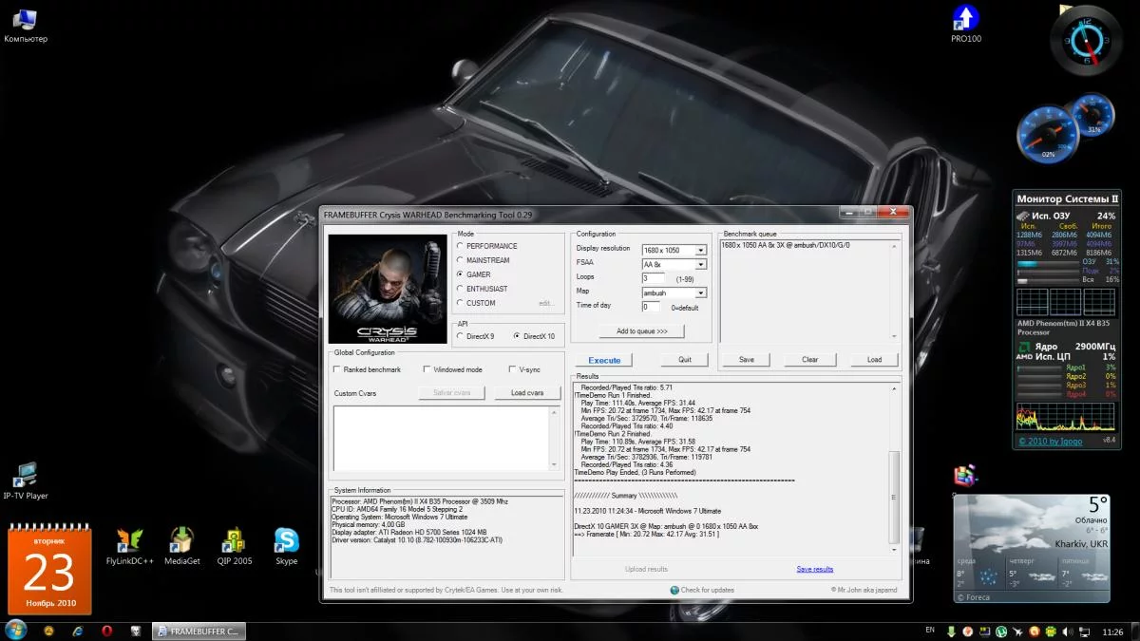Click the Save results link
Screen dimensions: 1140x641
[814, 569]
